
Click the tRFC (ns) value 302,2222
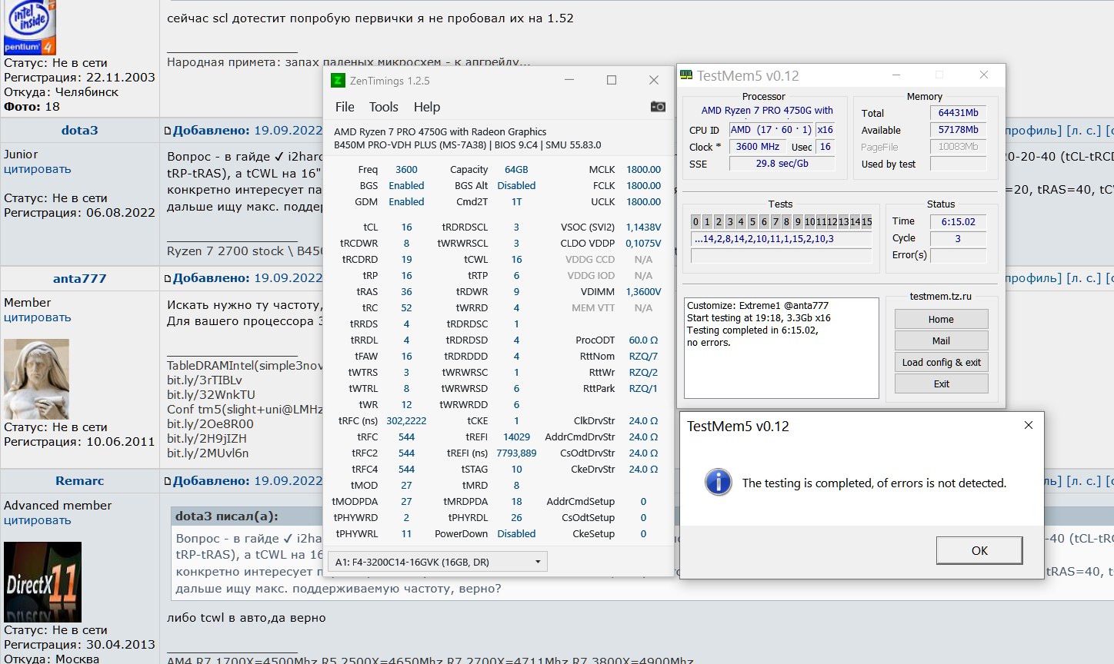(x=406, y=420)
